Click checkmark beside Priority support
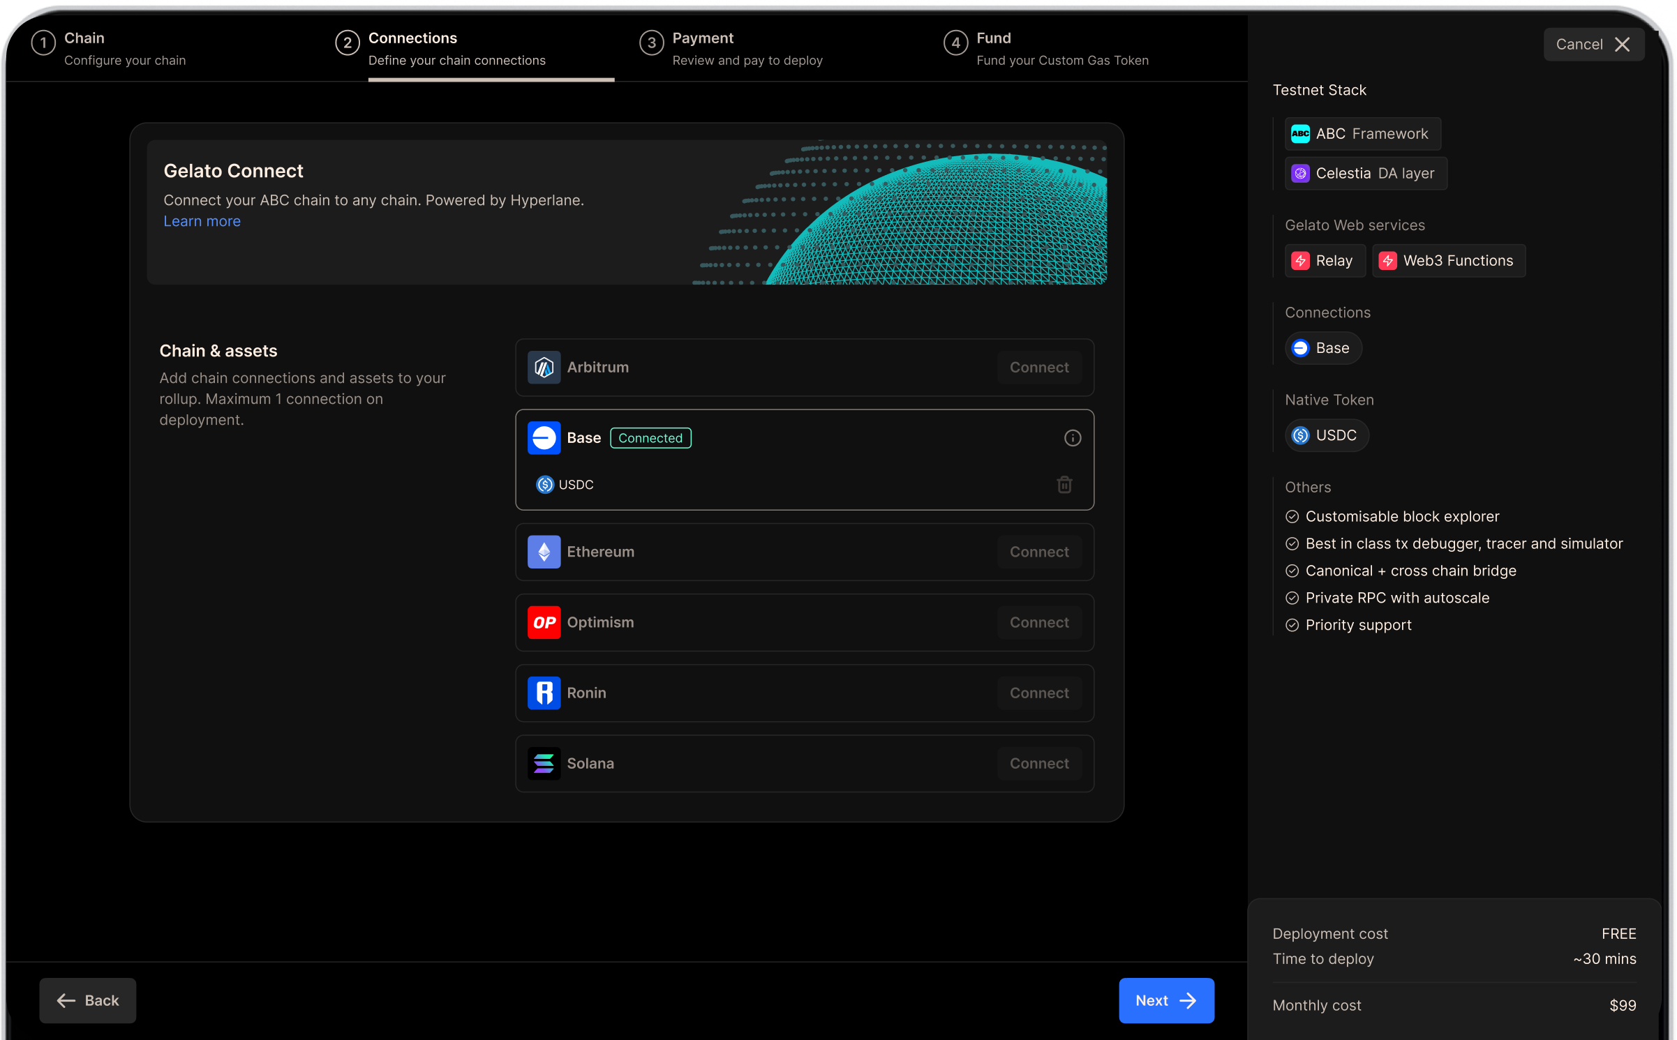 (x=1292, y=625)
